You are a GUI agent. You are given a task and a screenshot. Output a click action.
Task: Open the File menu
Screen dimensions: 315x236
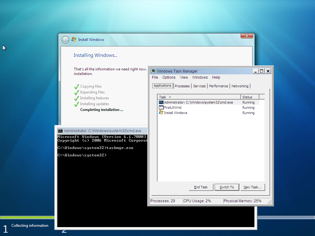pos(155,77)
